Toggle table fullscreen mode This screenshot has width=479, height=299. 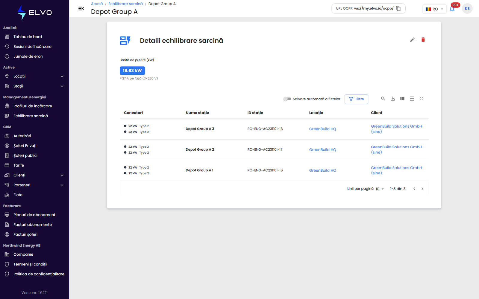tap(422, 99)
